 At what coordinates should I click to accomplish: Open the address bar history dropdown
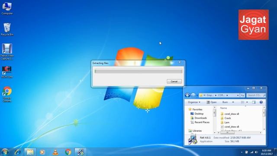coord(238,95)
